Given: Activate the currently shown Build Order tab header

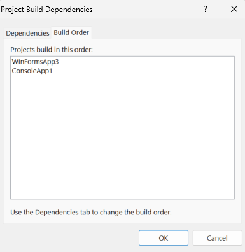Looking at the screenshot, I should pyautogui.click(x=71, y=32).
